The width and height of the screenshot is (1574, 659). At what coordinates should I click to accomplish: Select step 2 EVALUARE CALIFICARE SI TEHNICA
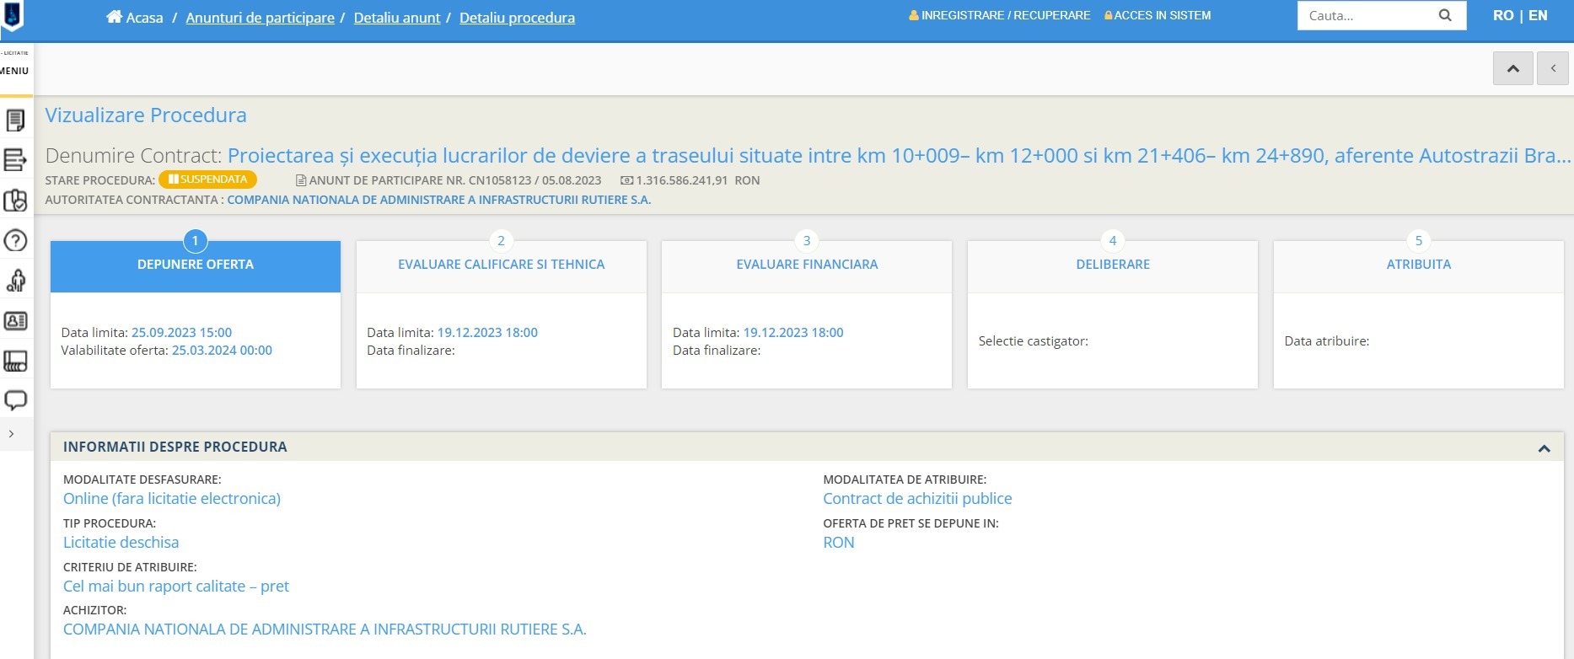coord(502,265)
